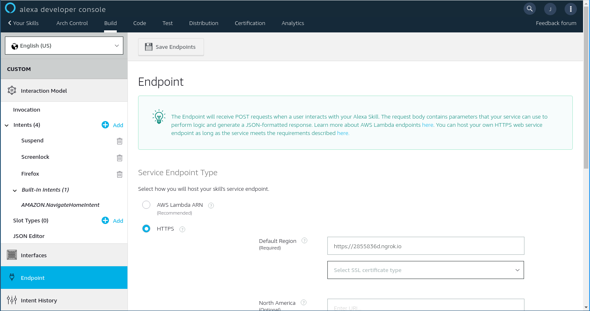Open Invocation settings
The image size is (590, 311).
pos(27,110)
